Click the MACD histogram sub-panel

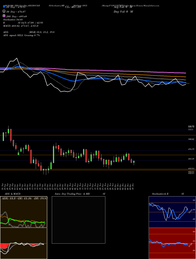click(x=24, y=243)
